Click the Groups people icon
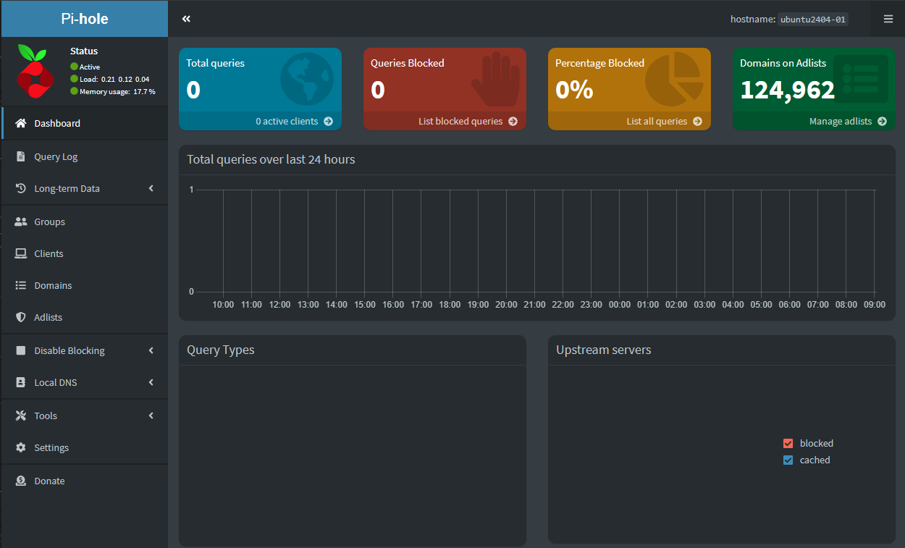 coord(21,222)
